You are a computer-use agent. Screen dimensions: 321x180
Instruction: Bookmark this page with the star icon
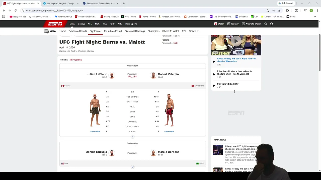(279, 10)
